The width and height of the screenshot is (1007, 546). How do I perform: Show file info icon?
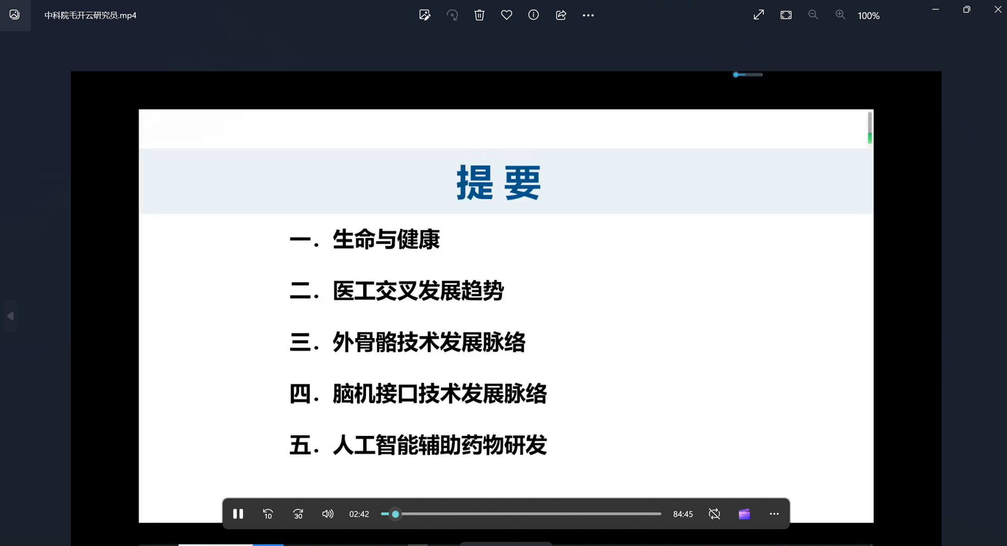click(x=533, y=15)
